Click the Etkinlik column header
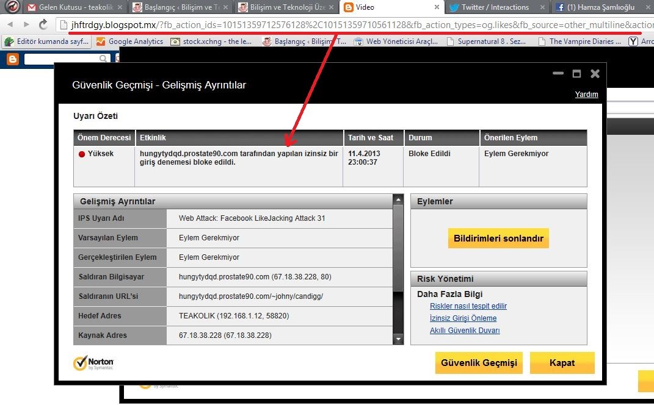The width and height of the screenshot is (654, 405). [x=239, y=137]
